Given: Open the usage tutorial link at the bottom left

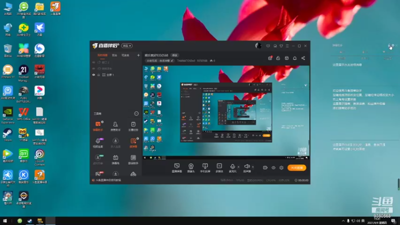Looking at the screenshot, I should point(108,180).
